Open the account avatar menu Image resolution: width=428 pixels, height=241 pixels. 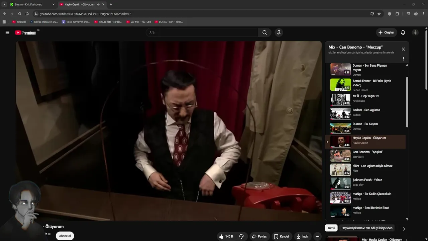415,32
